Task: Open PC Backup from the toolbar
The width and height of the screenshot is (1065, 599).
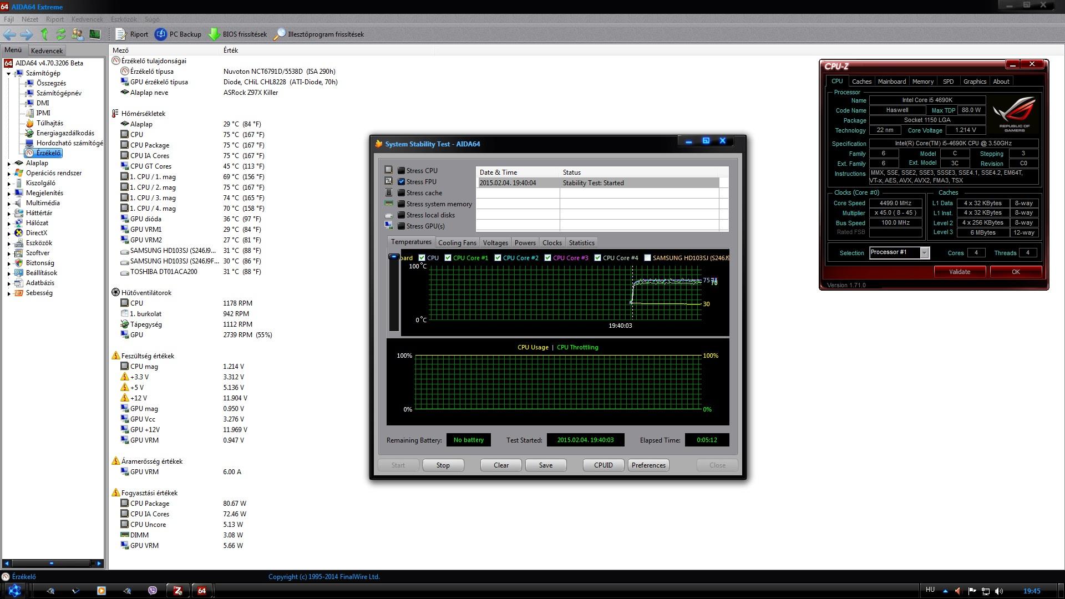Action: [177, 34]
